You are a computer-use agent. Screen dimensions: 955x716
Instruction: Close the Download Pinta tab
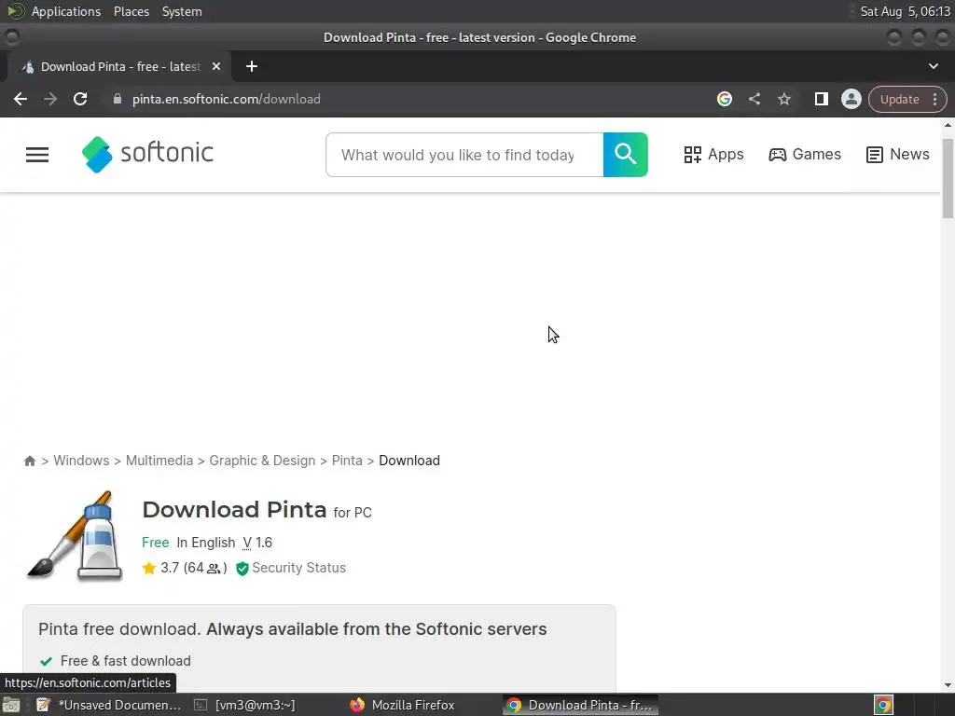click(x=216, y=66)
